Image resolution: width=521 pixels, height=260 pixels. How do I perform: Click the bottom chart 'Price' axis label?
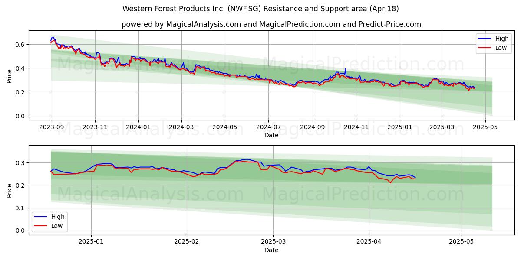pyautogui.click(x=10, y=190)
